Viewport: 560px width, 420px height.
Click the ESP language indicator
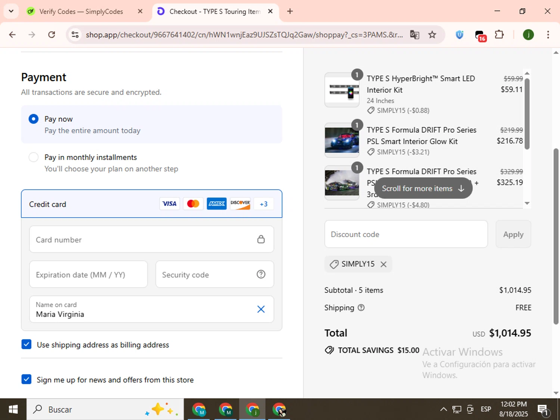[486, 410]
